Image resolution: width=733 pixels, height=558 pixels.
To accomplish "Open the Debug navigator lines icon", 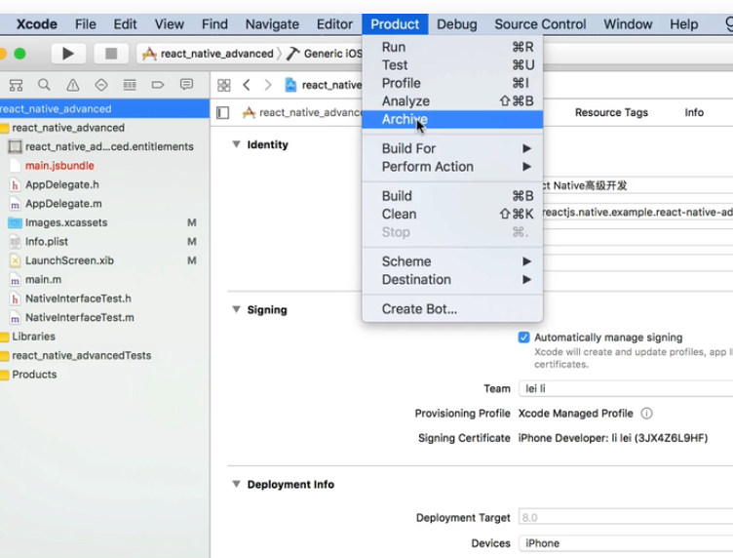I will pos(130,85).
